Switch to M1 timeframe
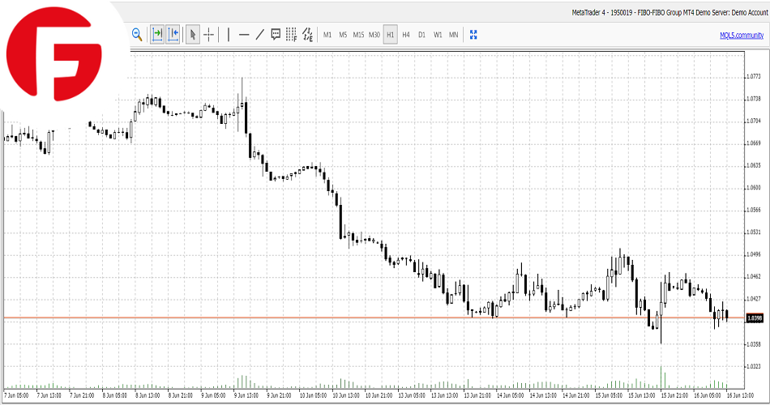 [327, 35]
